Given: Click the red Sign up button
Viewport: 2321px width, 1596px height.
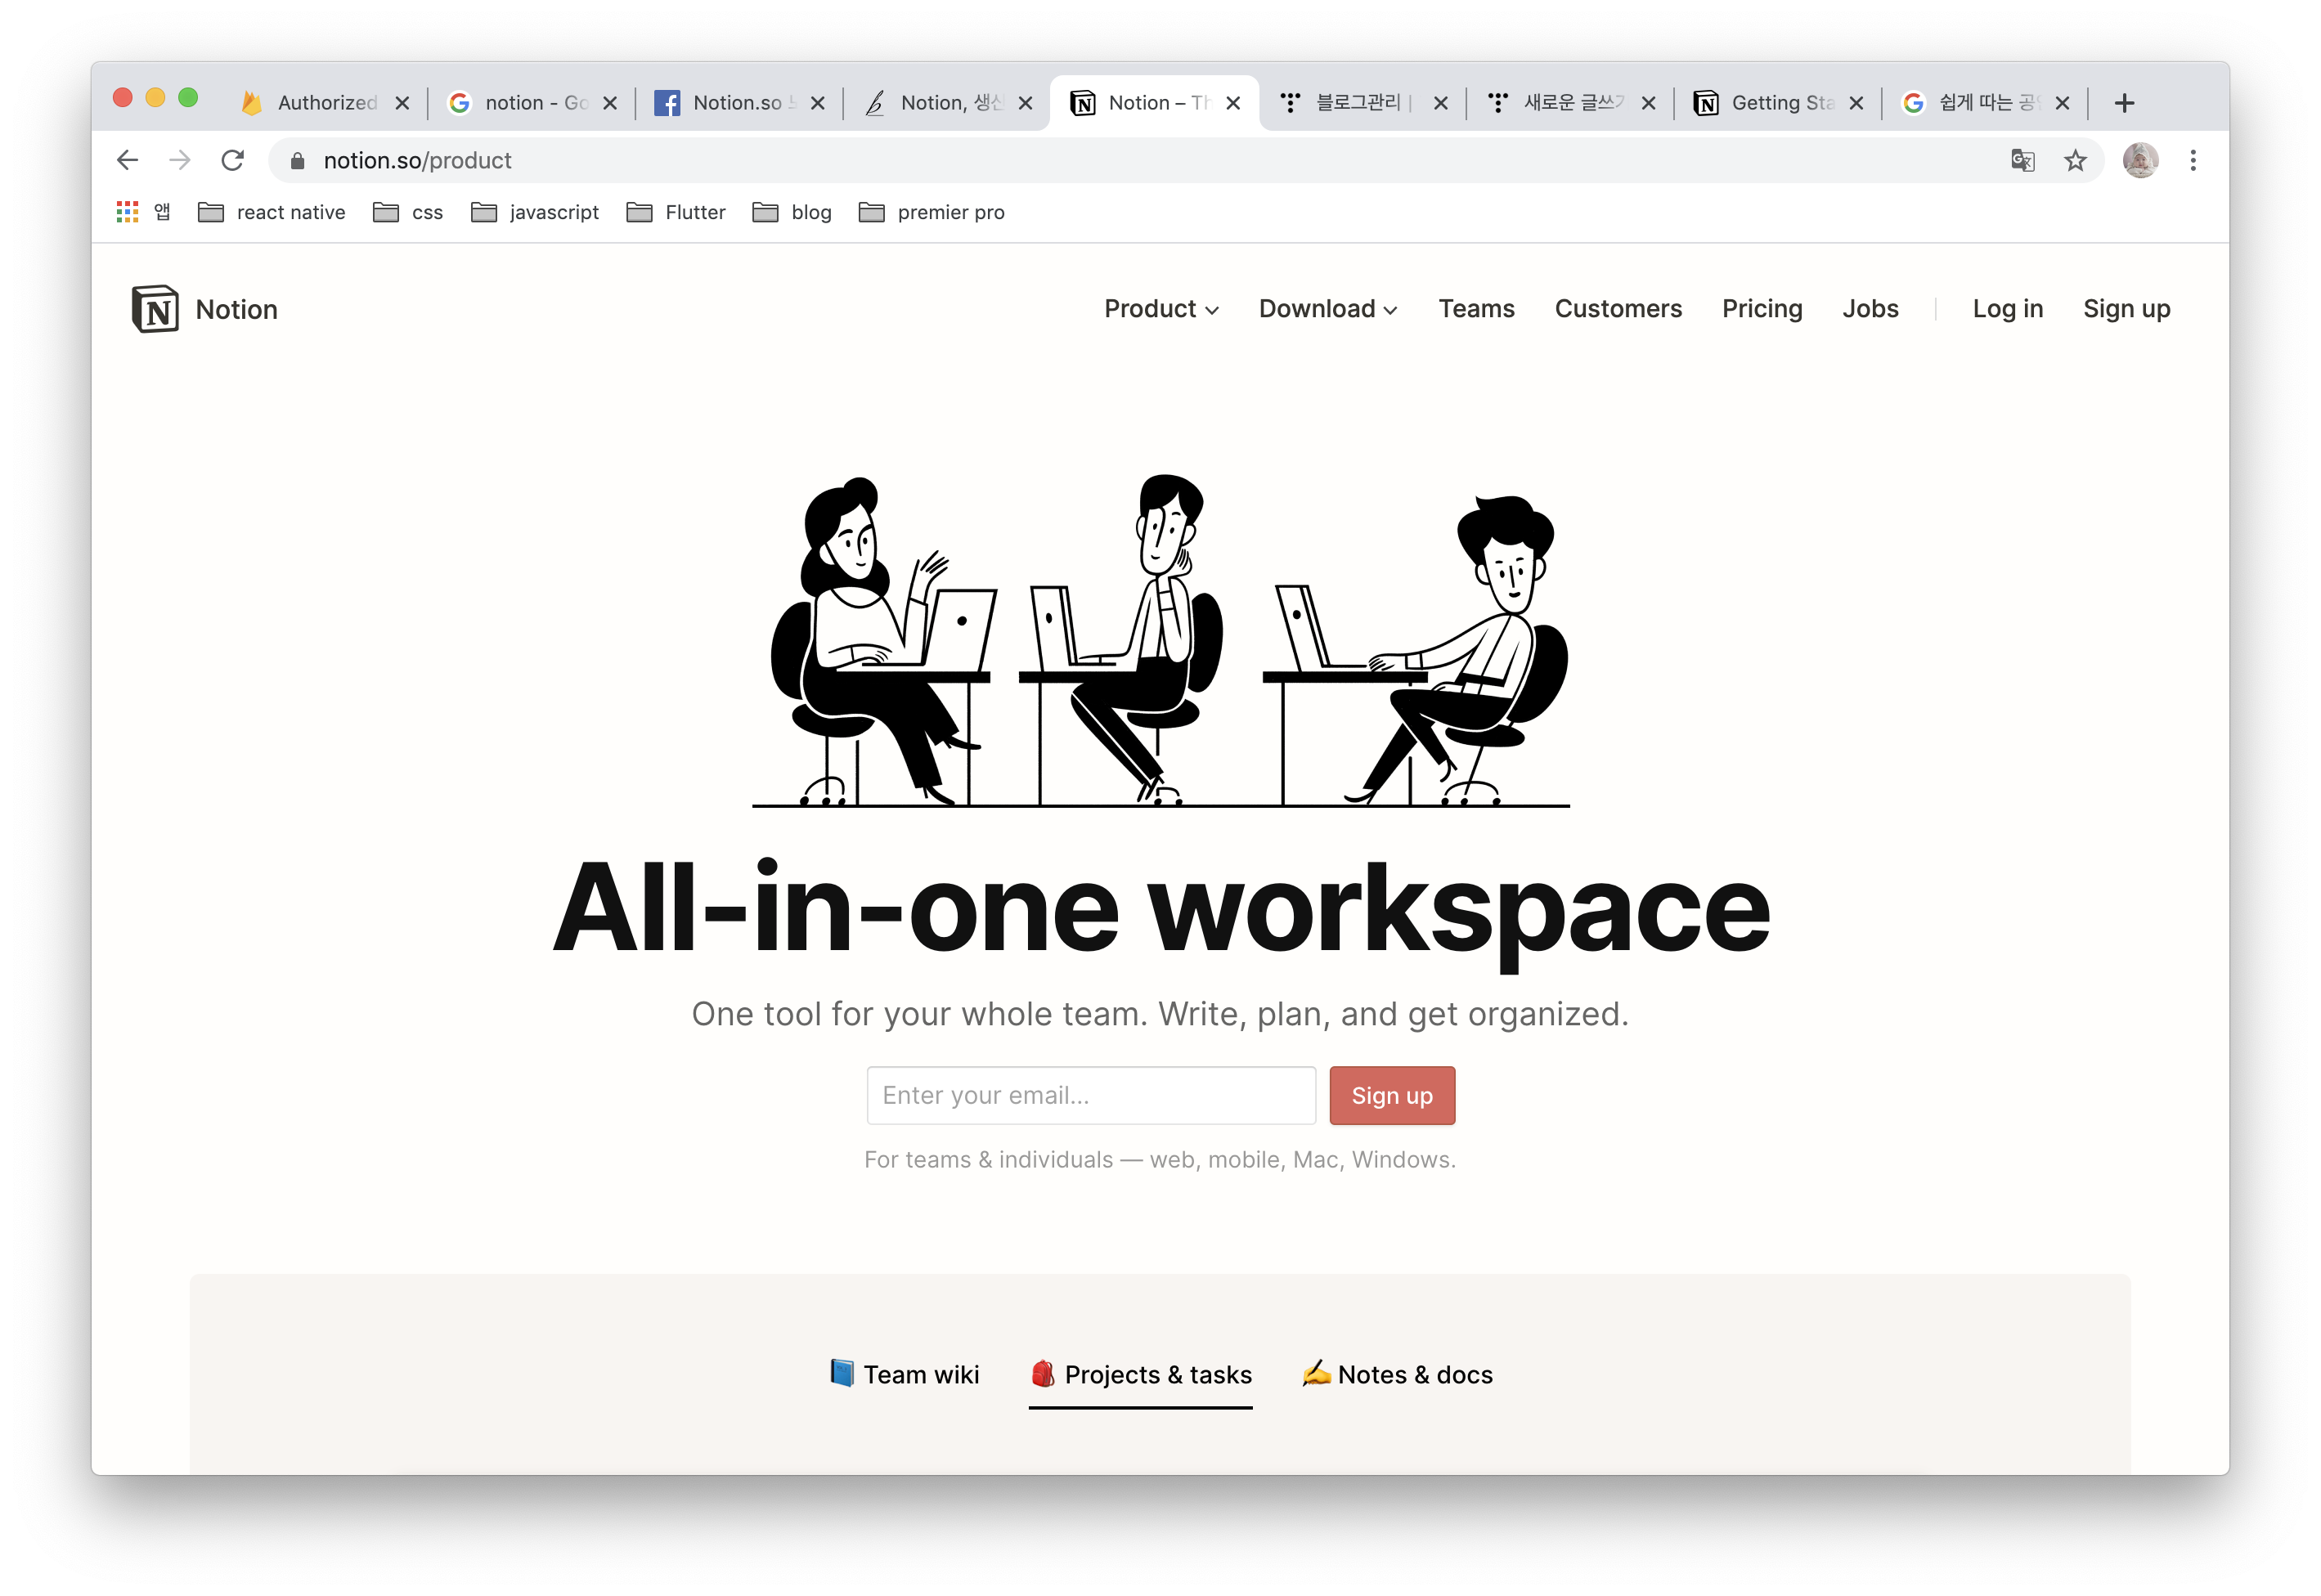Looking at the screenshot, I should tap(1391, 1096).
